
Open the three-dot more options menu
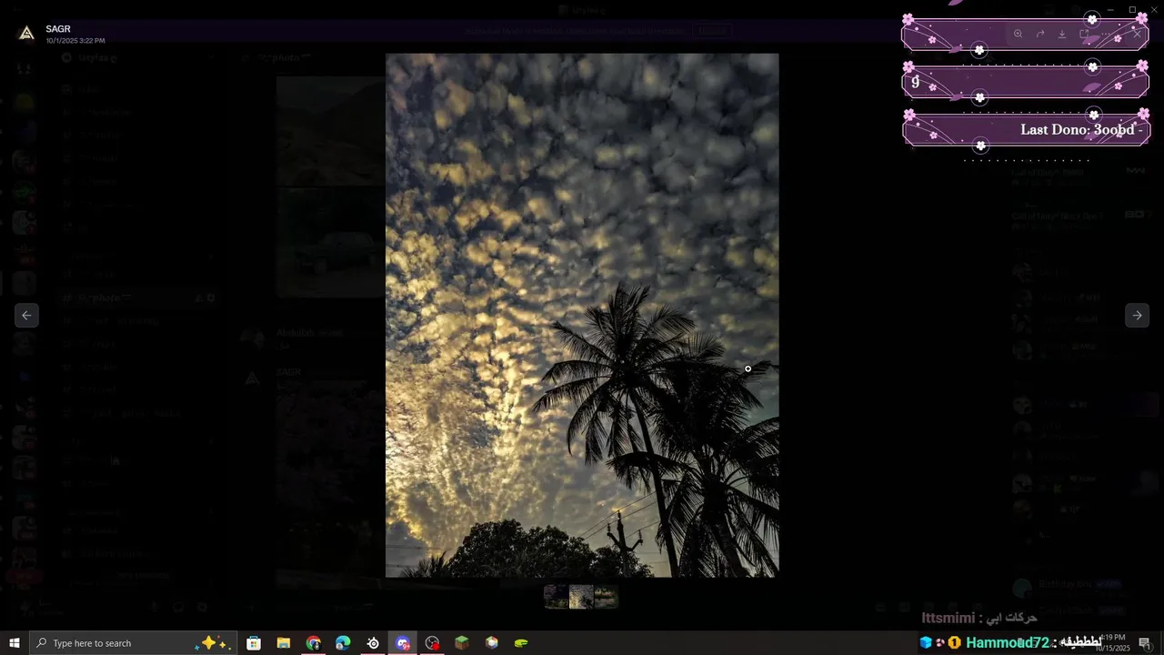pyautogui.click(x=1107, y=34)
